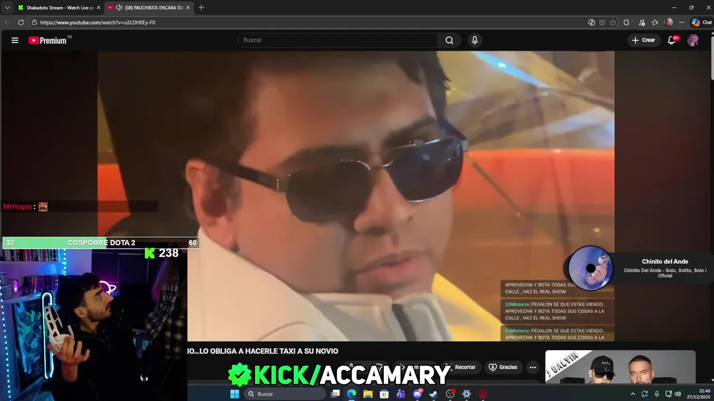Open the favorites list icon

(x=655, y=22)
